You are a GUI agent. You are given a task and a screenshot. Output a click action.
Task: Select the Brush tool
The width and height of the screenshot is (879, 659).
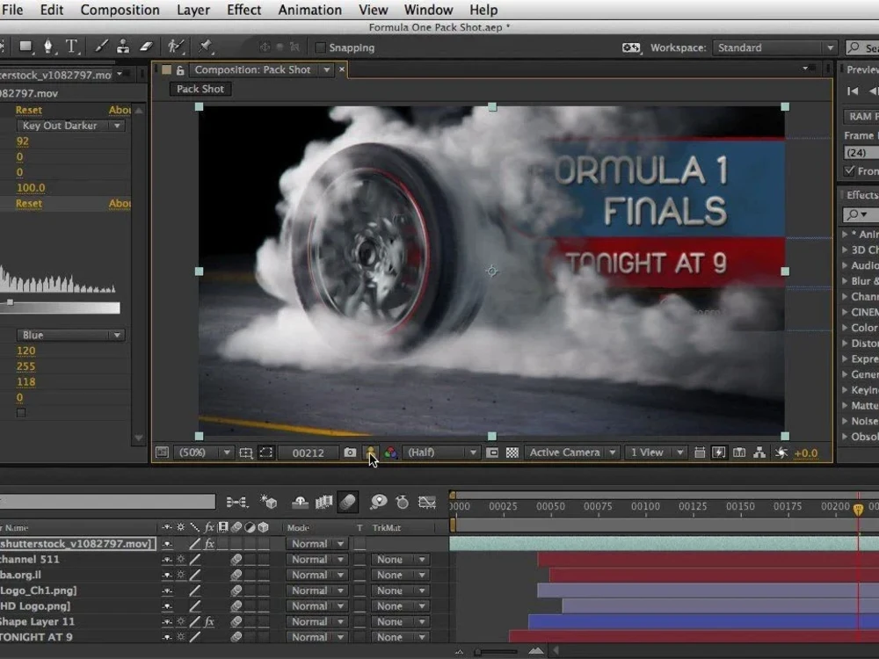point(101,47)
